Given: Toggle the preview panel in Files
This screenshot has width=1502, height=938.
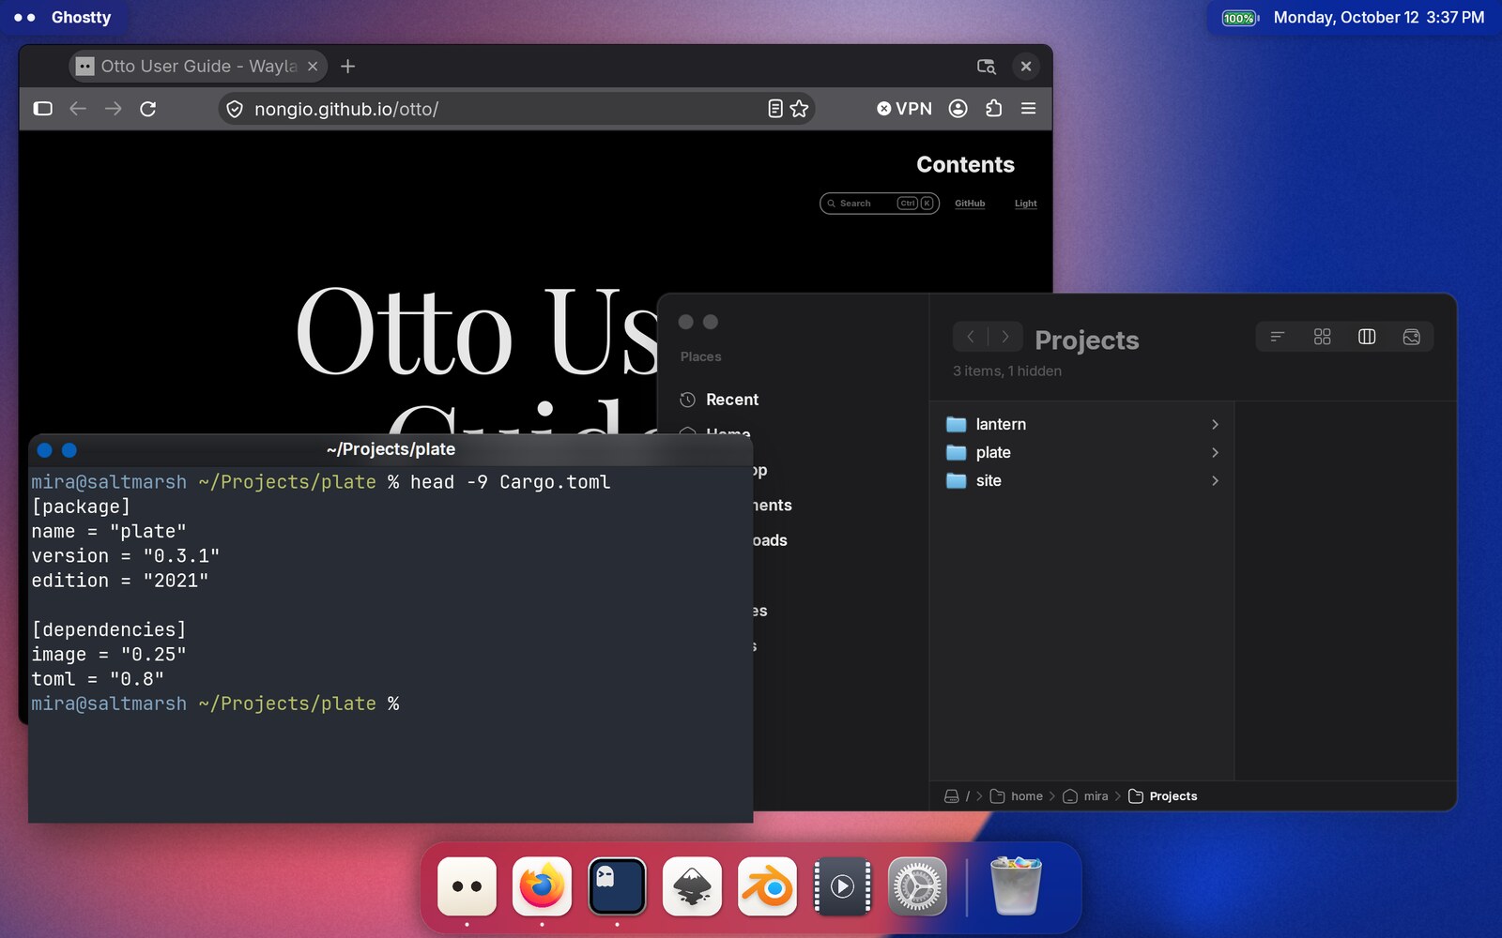Looking at the screenshot, I should pyautogui.click(x=1411, y=337).
